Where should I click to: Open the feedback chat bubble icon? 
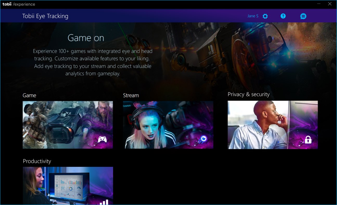[303, 16]
